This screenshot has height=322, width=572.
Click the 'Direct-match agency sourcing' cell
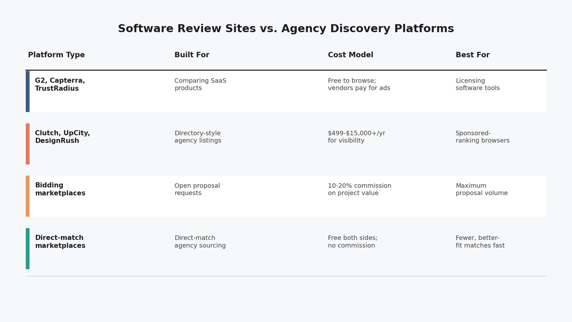200,242
